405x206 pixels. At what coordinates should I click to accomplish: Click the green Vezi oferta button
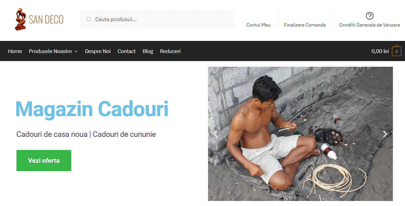click(44, 160)
